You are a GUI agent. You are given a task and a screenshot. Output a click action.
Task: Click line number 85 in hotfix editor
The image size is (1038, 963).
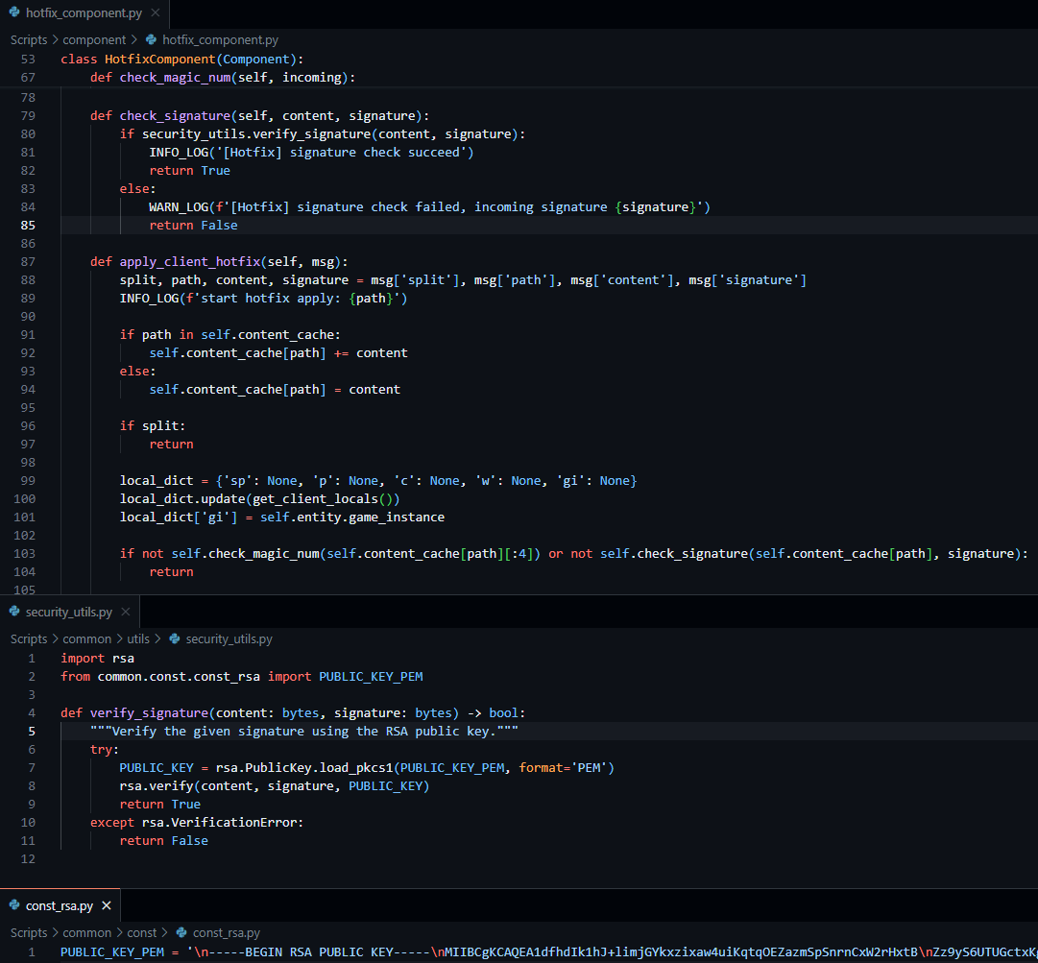[28, 225]
